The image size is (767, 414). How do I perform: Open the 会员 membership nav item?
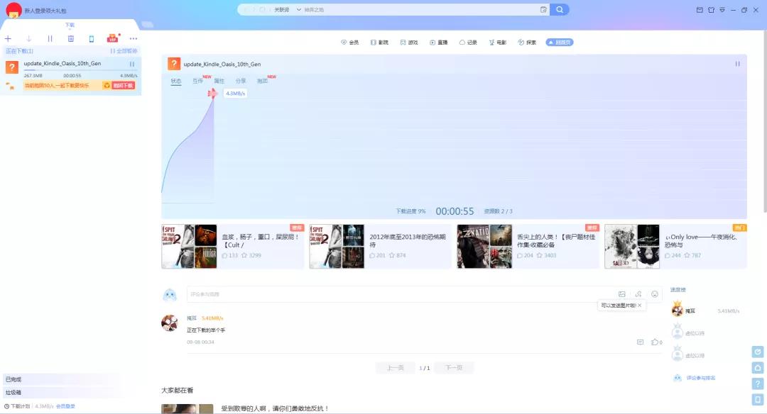(x=349, y=43)
